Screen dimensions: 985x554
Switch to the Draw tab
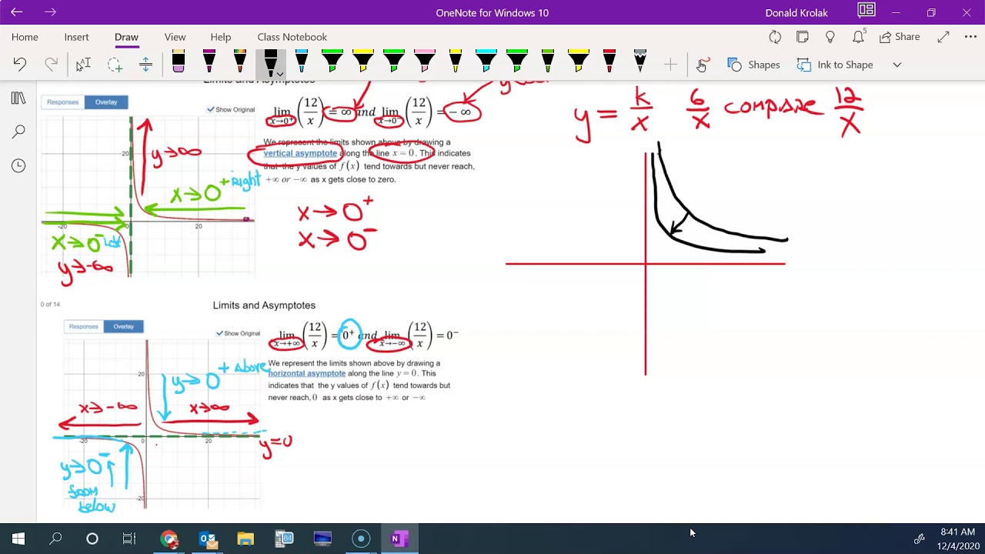tap(126, 37)
